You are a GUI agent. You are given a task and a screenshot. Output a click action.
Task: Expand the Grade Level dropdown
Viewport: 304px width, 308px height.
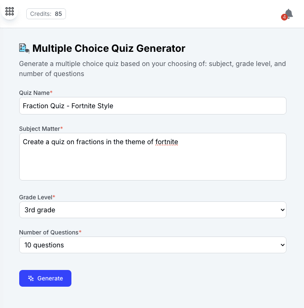[153, 210]
